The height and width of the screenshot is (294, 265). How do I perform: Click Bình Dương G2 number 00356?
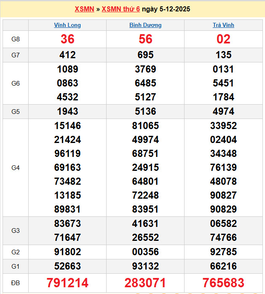tap(145, 252)
